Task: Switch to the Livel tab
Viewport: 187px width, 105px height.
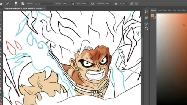Action: [x=160, y=10]
